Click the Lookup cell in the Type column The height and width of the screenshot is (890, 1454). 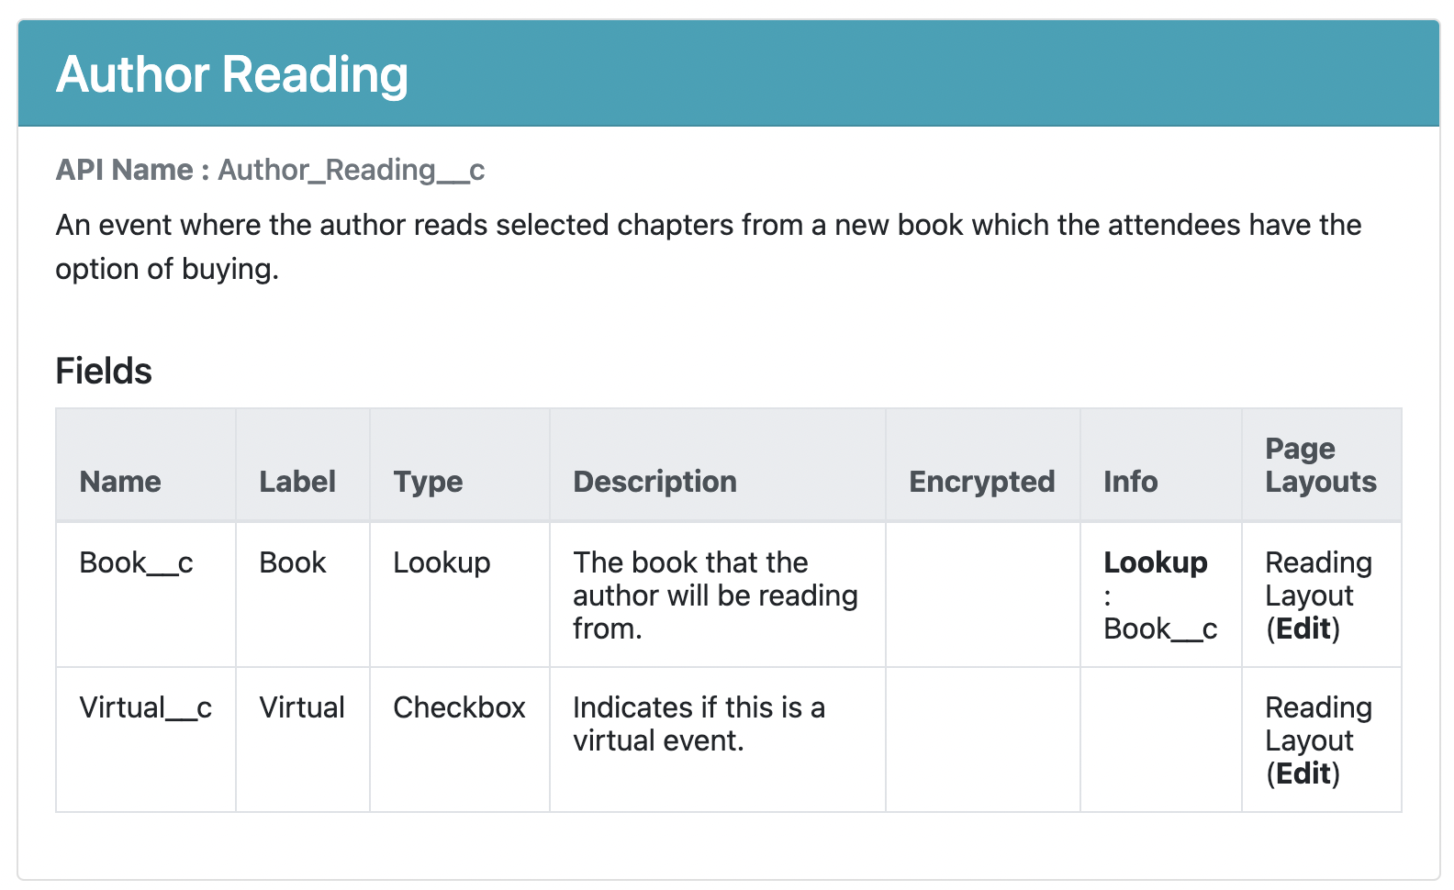(442, 562)
